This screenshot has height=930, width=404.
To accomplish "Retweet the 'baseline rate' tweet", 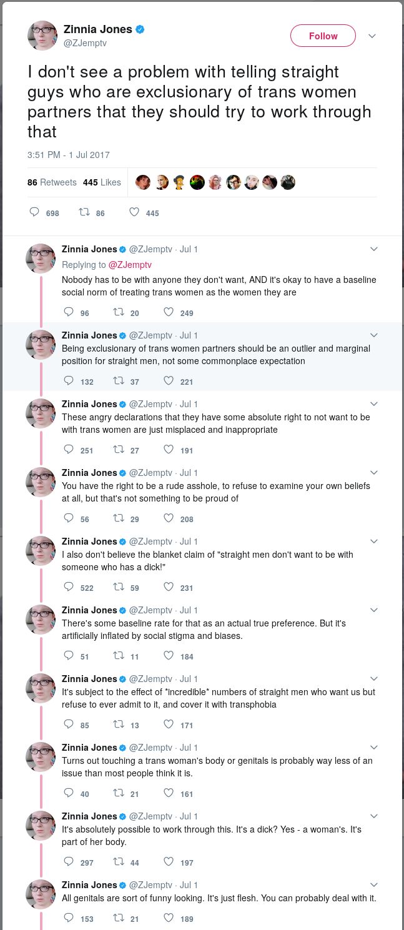I will pyautogui.click(x=118, y=656).
